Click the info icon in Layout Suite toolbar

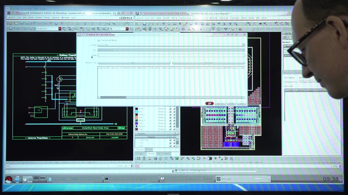191,24
